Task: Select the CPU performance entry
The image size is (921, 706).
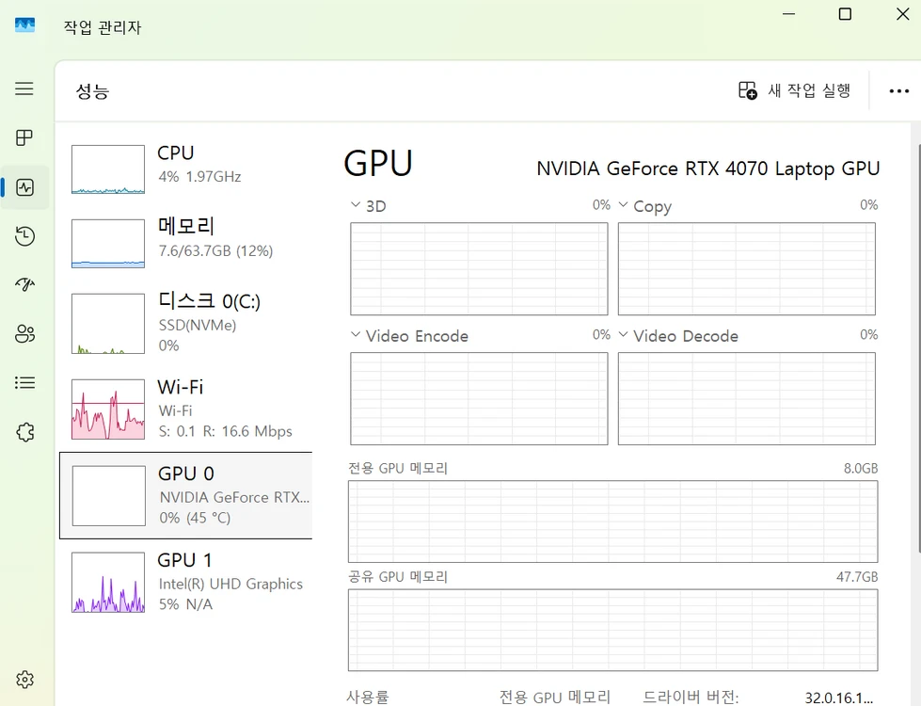Action: (x=186, y=168)
